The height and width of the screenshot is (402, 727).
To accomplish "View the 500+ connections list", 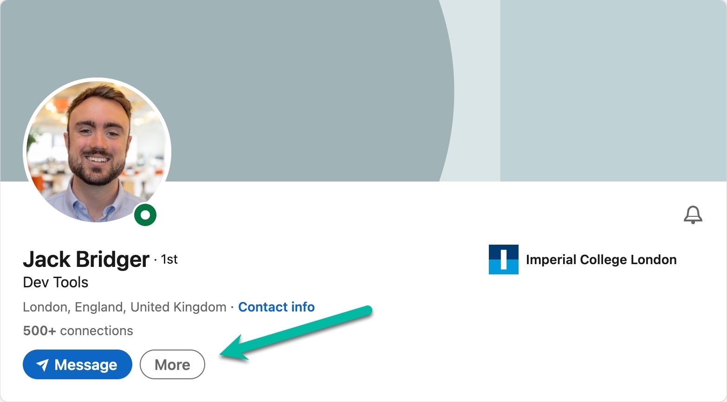I will 78,331.
